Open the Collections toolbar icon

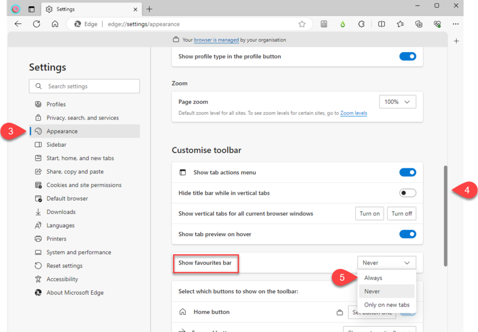tap(419, 24)
